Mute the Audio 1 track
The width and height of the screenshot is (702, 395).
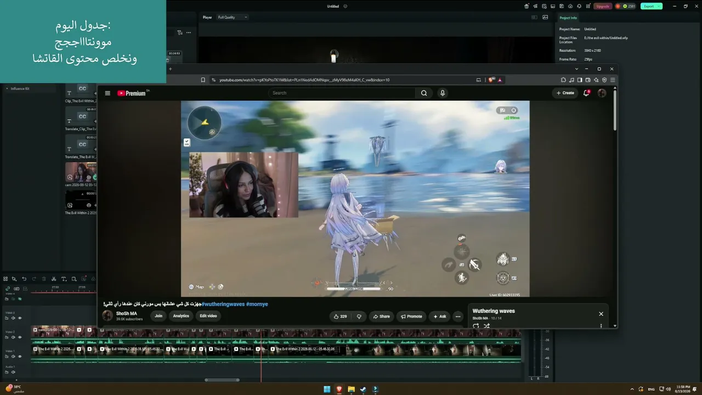tap(14, 373)
